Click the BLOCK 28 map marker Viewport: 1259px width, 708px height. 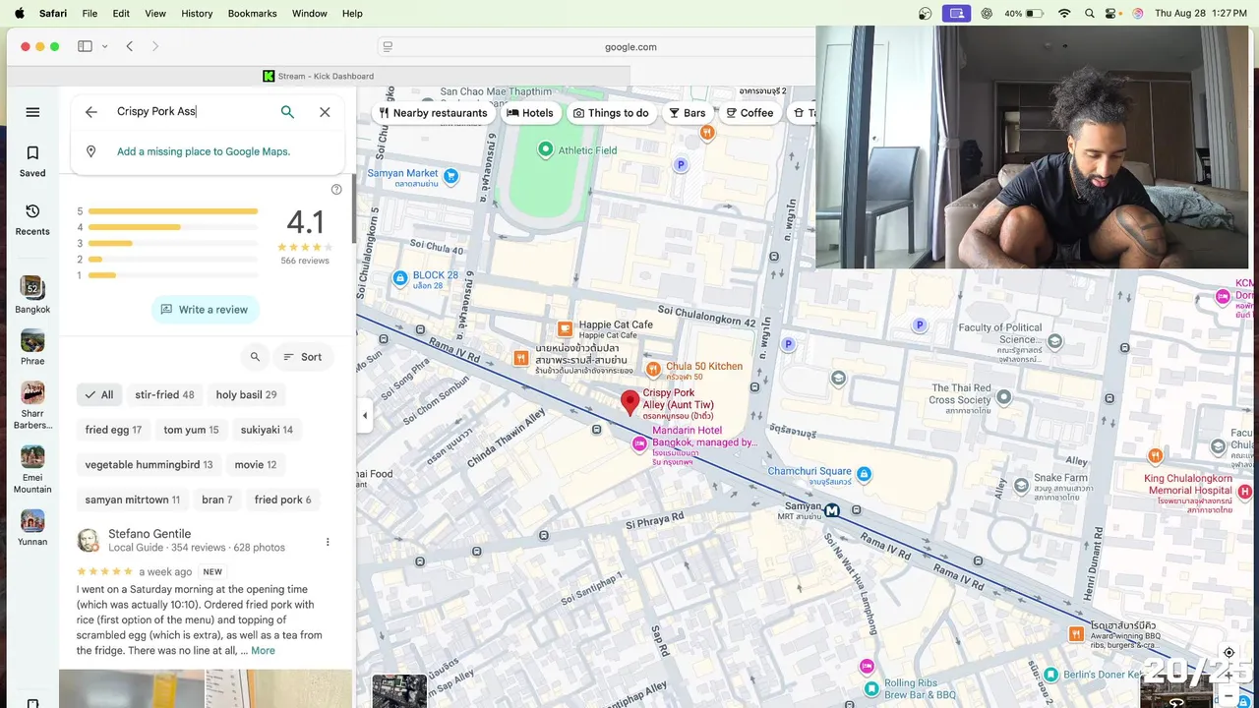point(399,278)
